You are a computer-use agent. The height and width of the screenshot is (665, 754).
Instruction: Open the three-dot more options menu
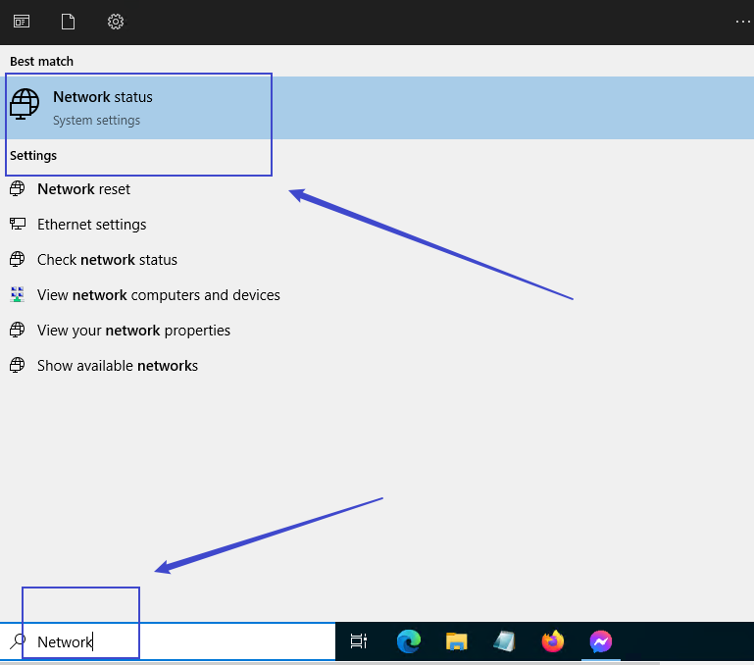pyautogui.click(x=742, y=22)
